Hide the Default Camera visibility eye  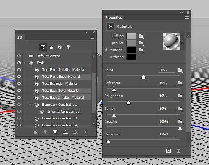click(19, 56)
